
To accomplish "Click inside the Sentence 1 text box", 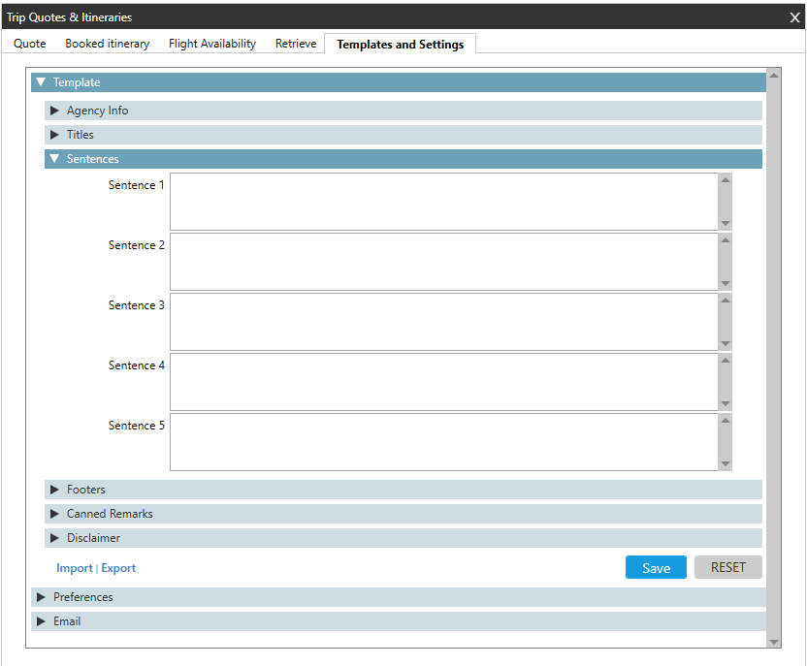I will pos(443,202).
